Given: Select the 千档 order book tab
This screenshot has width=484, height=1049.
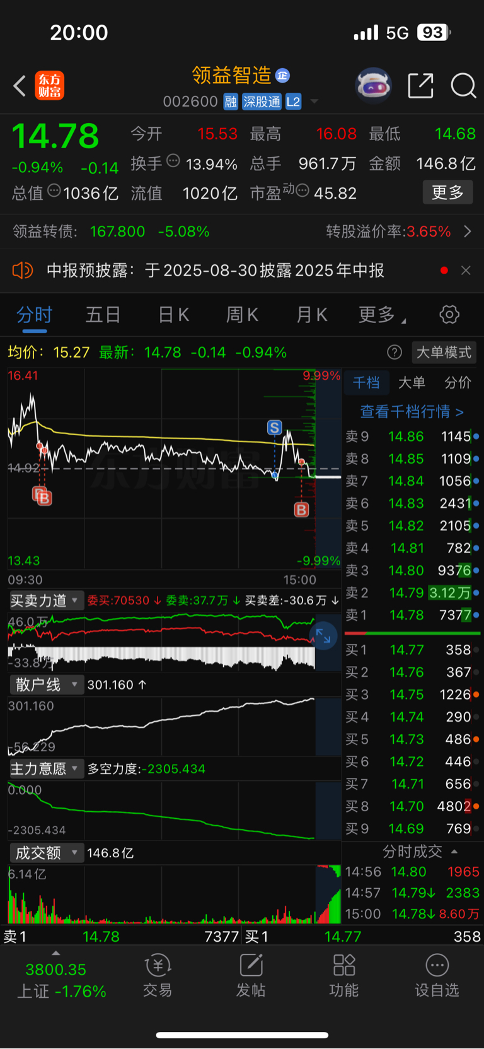Looking at the screenshot, I should tap(366, 382).
